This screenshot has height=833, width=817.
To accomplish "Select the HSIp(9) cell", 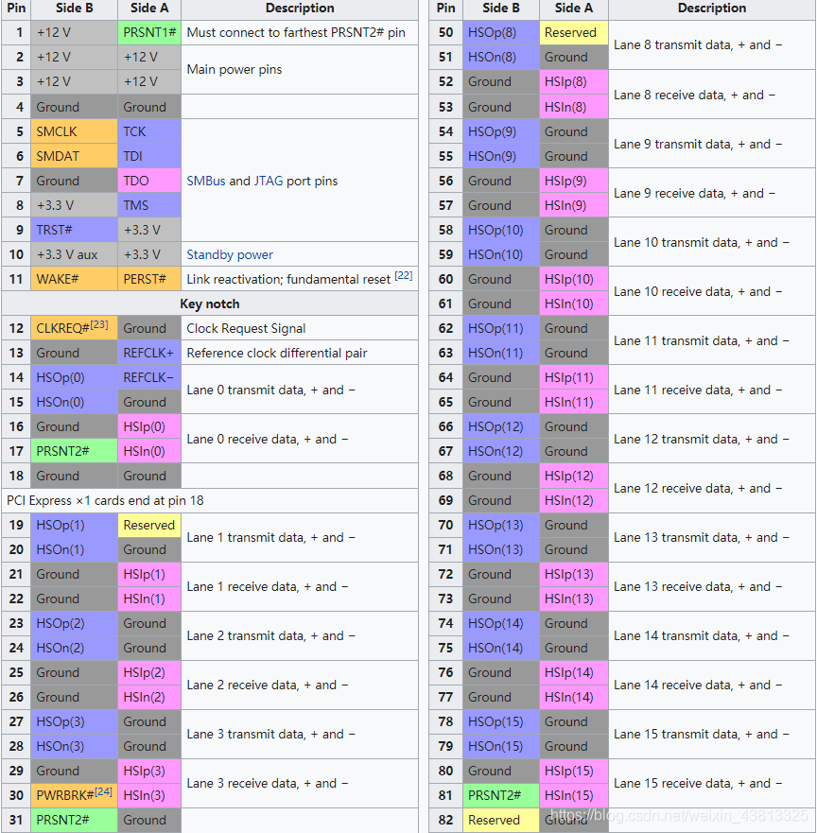I will tap(574, 181).
